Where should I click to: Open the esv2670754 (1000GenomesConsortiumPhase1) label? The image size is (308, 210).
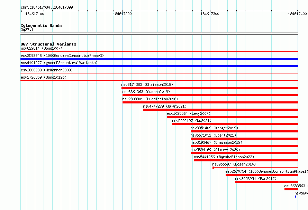266,171
